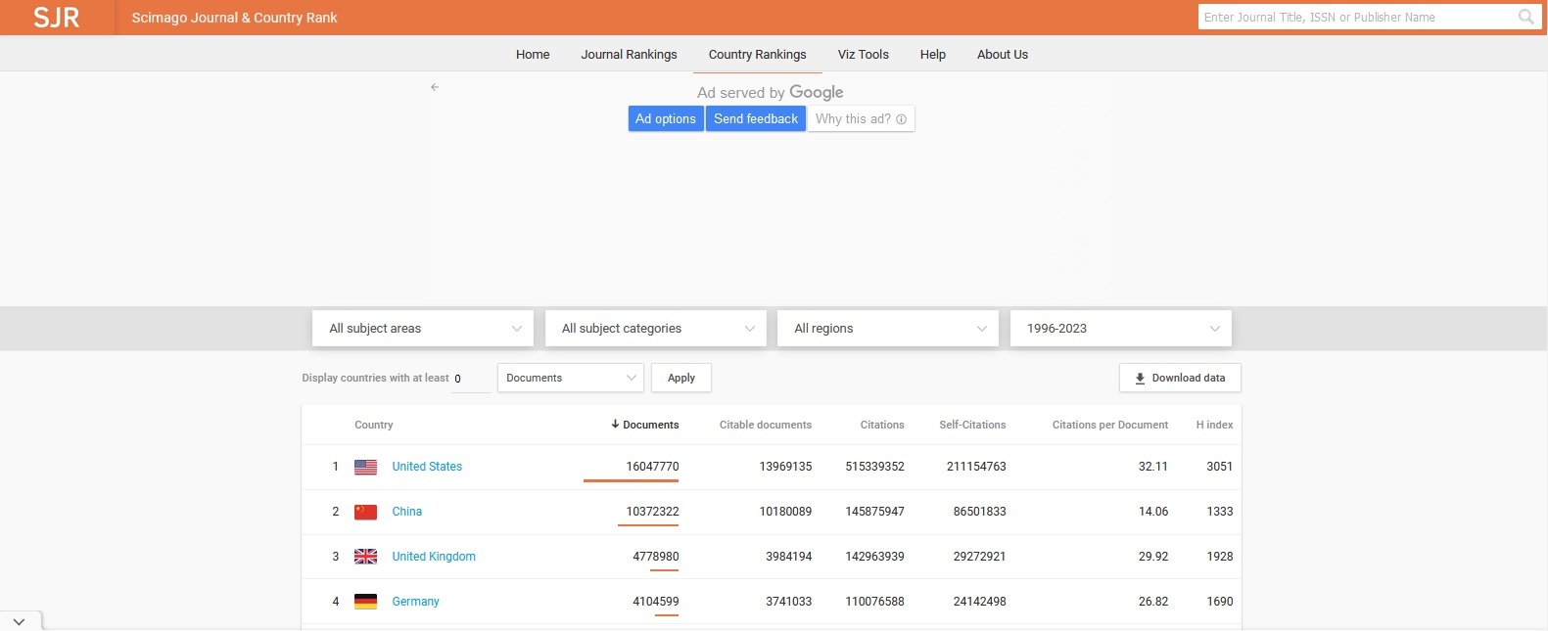Click the United Kingdom flag icon

click(x=365, y=557)
